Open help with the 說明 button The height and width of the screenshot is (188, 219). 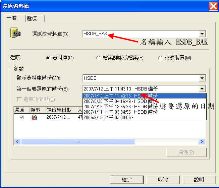(x=199, y=180)
